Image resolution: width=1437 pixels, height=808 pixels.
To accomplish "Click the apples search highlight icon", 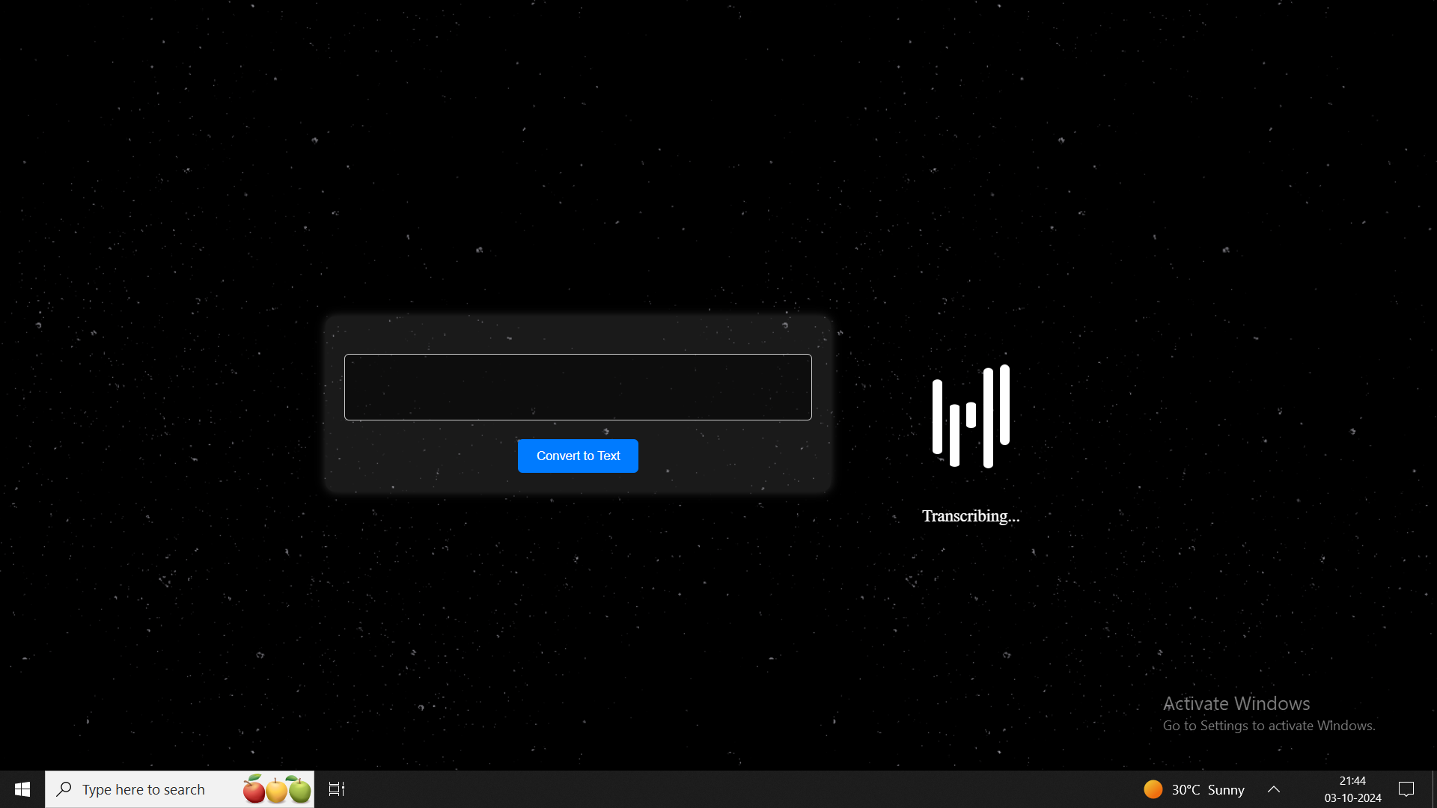I will click(x=277, y=789).
